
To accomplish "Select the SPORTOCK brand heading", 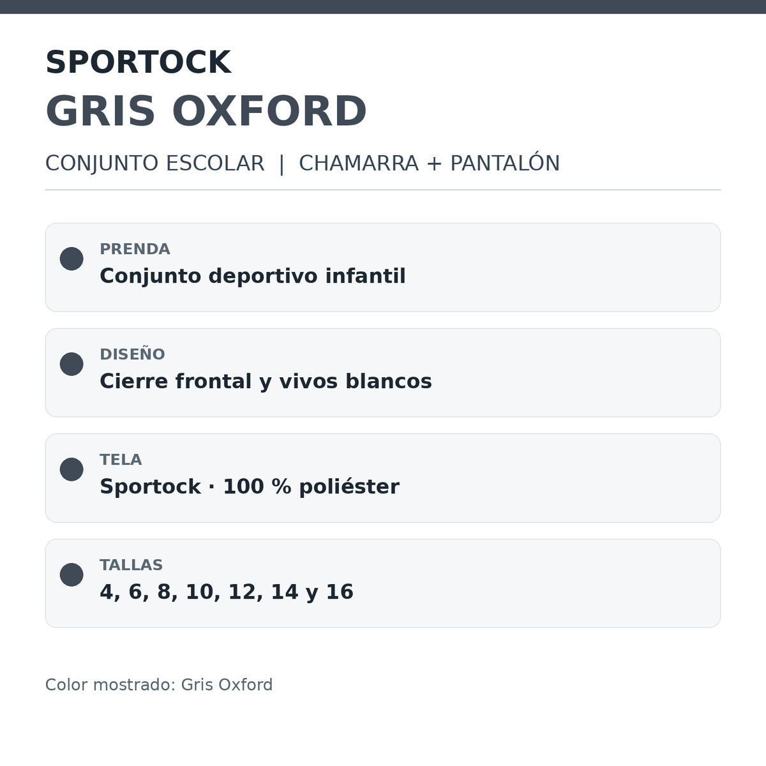I will [138, 63].
